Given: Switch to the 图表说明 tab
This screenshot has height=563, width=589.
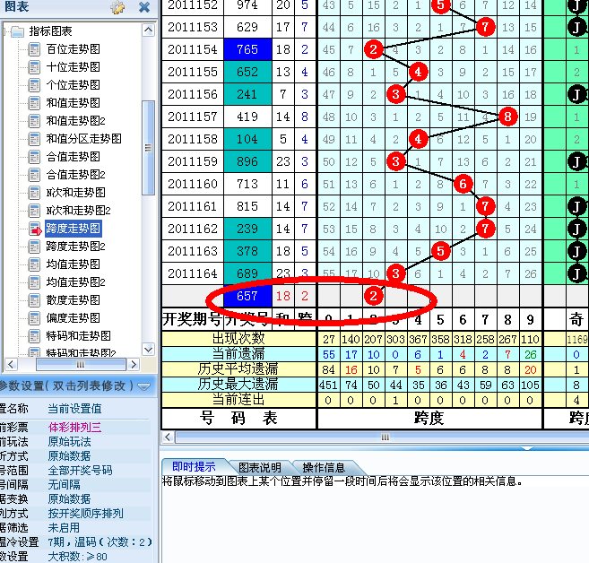Looking at the screenshot, I should click(259, 467).
